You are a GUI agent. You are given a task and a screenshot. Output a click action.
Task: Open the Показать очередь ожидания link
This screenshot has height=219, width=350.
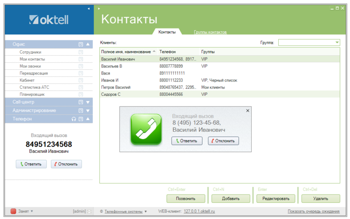313,212
